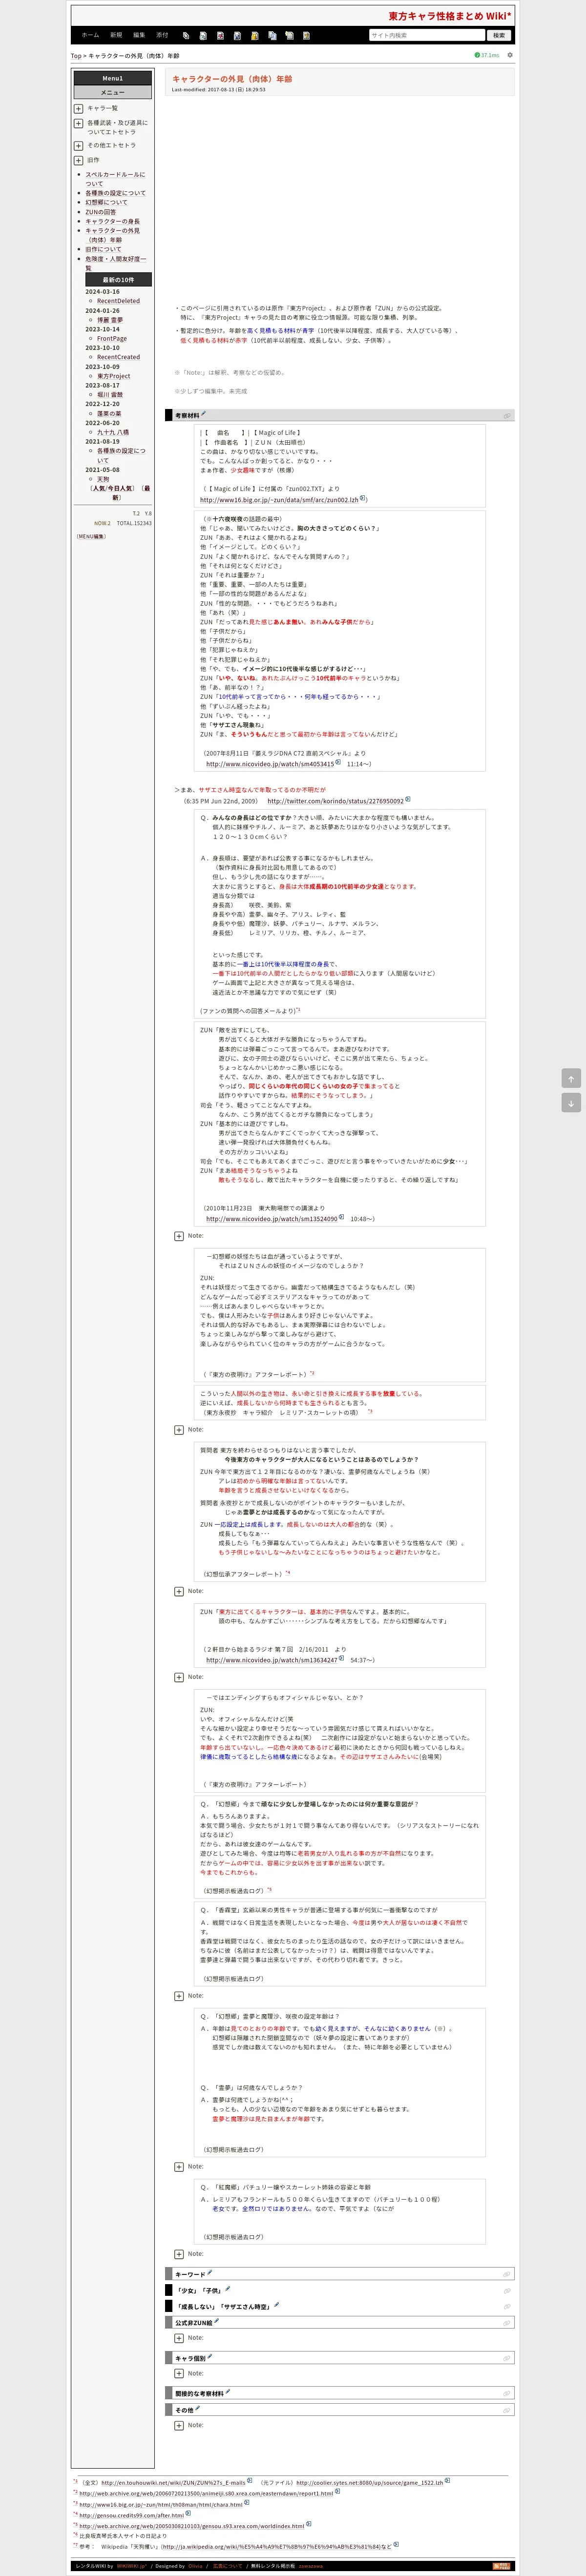
Task: Expand the Note: block under 公式非ZUN絵
Action: 179,2338
